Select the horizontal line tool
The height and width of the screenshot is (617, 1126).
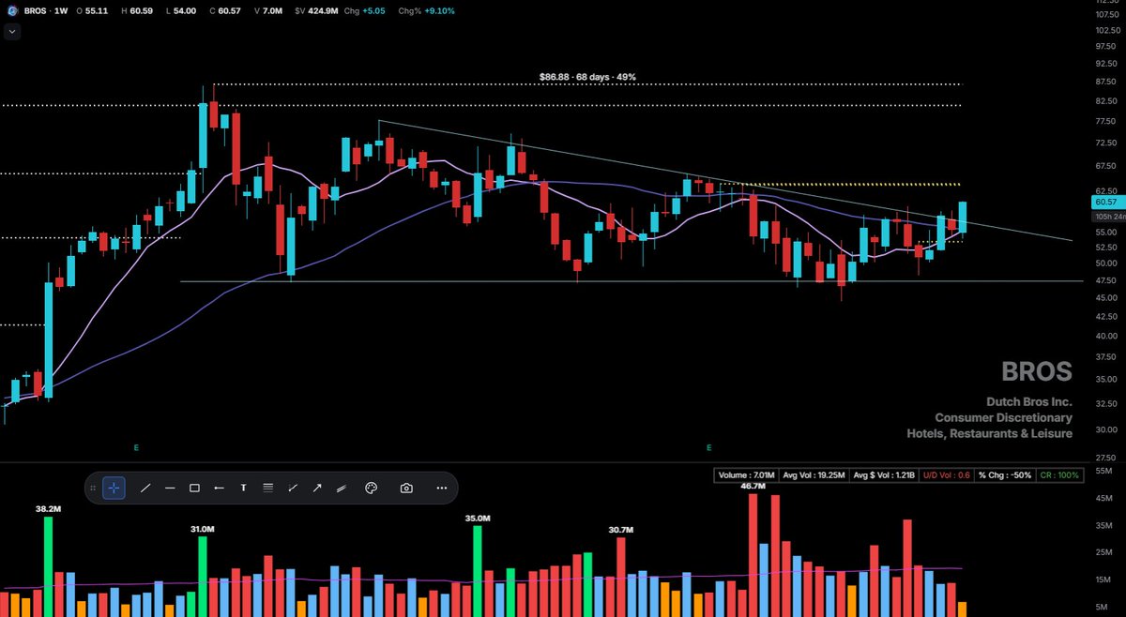(x=170, y=488)
